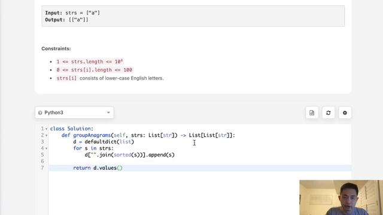Click the webcam video thumbnail
This screenshot has width=383, height=215.
[x=341, y=198]
